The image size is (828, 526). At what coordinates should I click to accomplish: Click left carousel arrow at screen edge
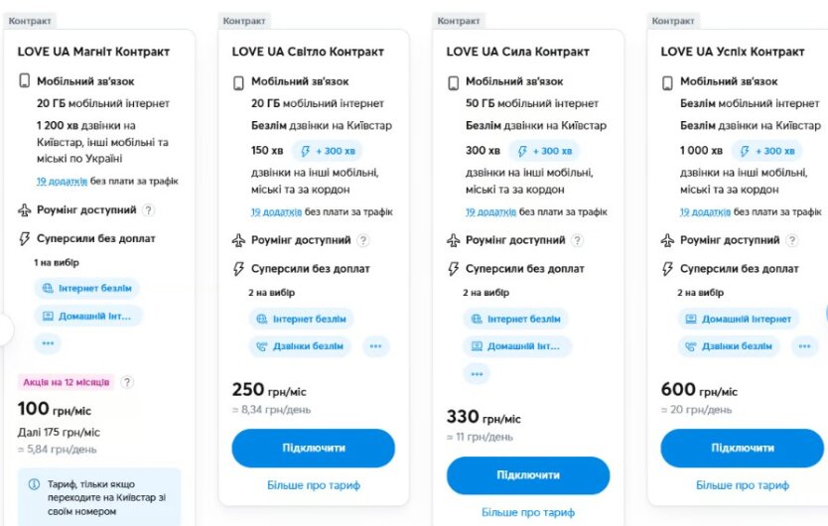pyautogui.click(x=5, y=329)
